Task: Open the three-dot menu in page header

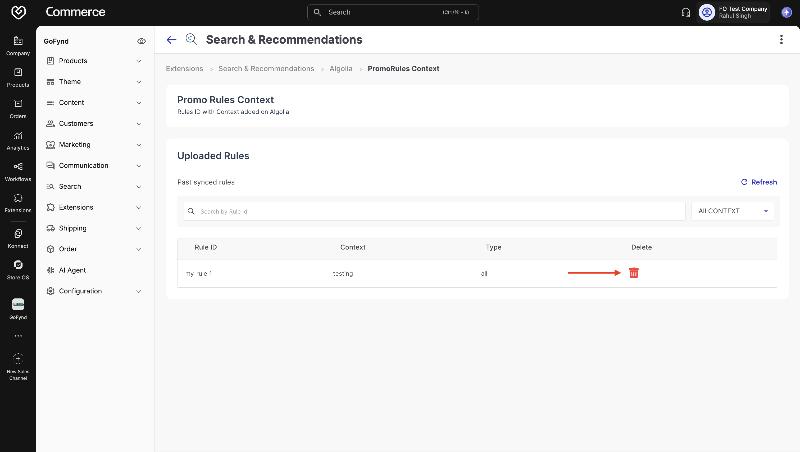Action: (781, 39)
